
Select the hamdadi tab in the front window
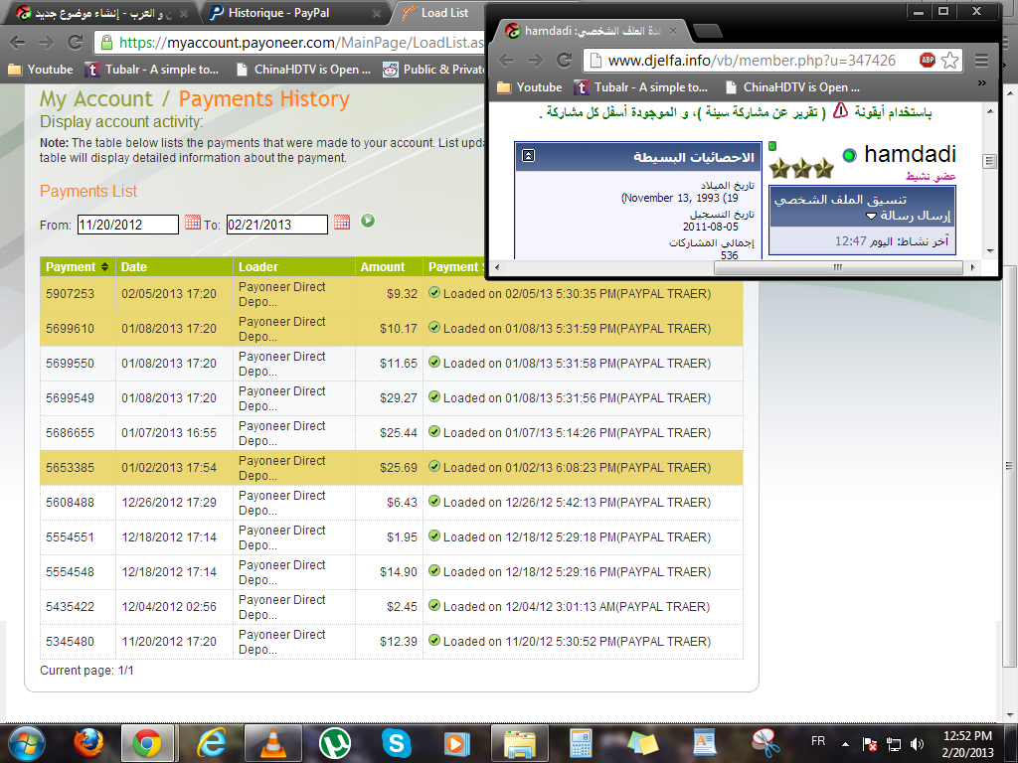coord(593,31)
